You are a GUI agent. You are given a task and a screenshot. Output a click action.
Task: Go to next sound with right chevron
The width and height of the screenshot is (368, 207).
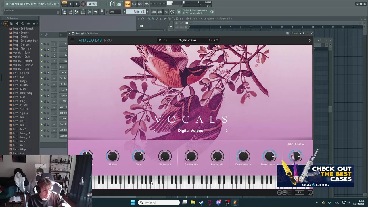tap(227, 131)
